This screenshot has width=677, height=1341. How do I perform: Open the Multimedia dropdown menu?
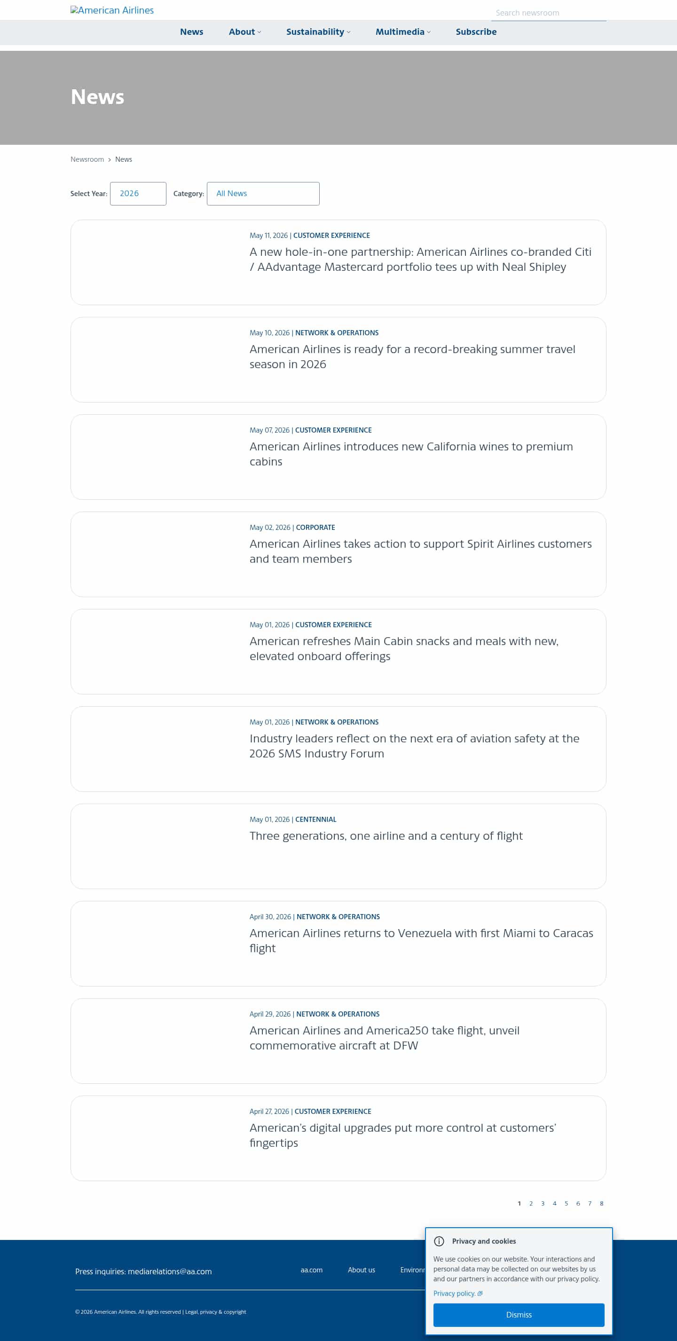[403, 32]
